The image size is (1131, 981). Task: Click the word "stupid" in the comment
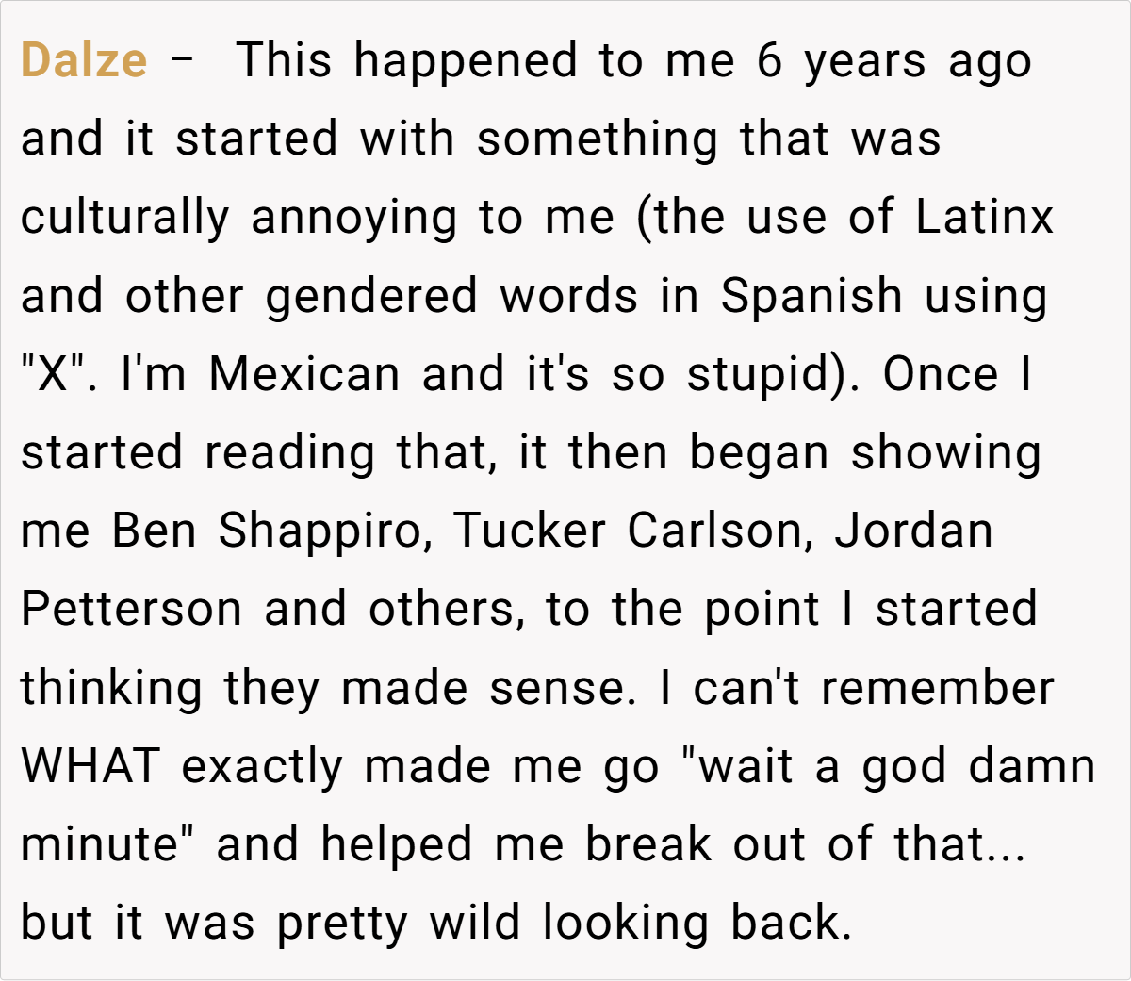[x=762, y=373]
